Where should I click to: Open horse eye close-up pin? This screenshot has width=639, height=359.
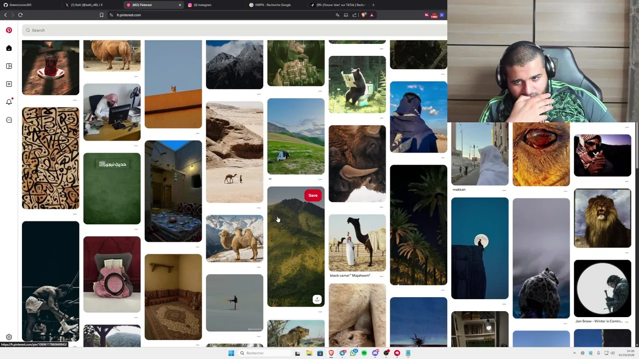tap(541, 154)
